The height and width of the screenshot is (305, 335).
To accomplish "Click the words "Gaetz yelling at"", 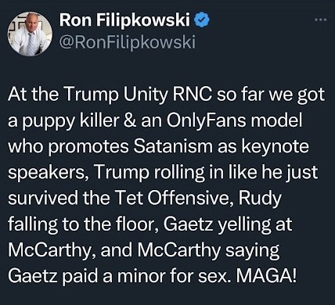I will coord(228,225).
